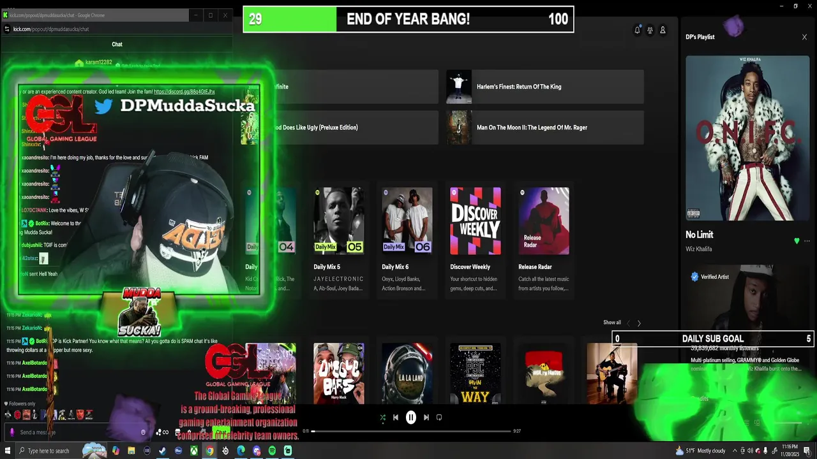Screen dimensions: 817x459
Task: Open the Wiz Khalifa artist link
Action: click(698, 249)
